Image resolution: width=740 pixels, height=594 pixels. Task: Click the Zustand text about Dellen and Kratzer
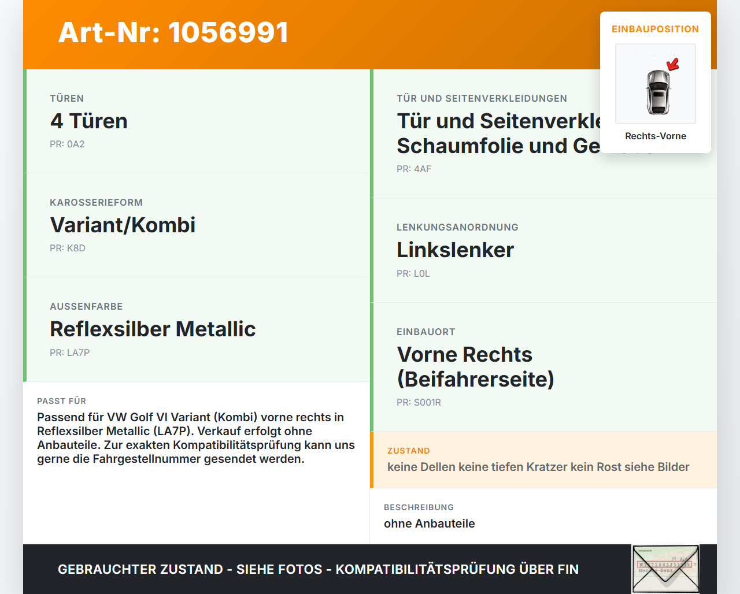tap(538, 467)
